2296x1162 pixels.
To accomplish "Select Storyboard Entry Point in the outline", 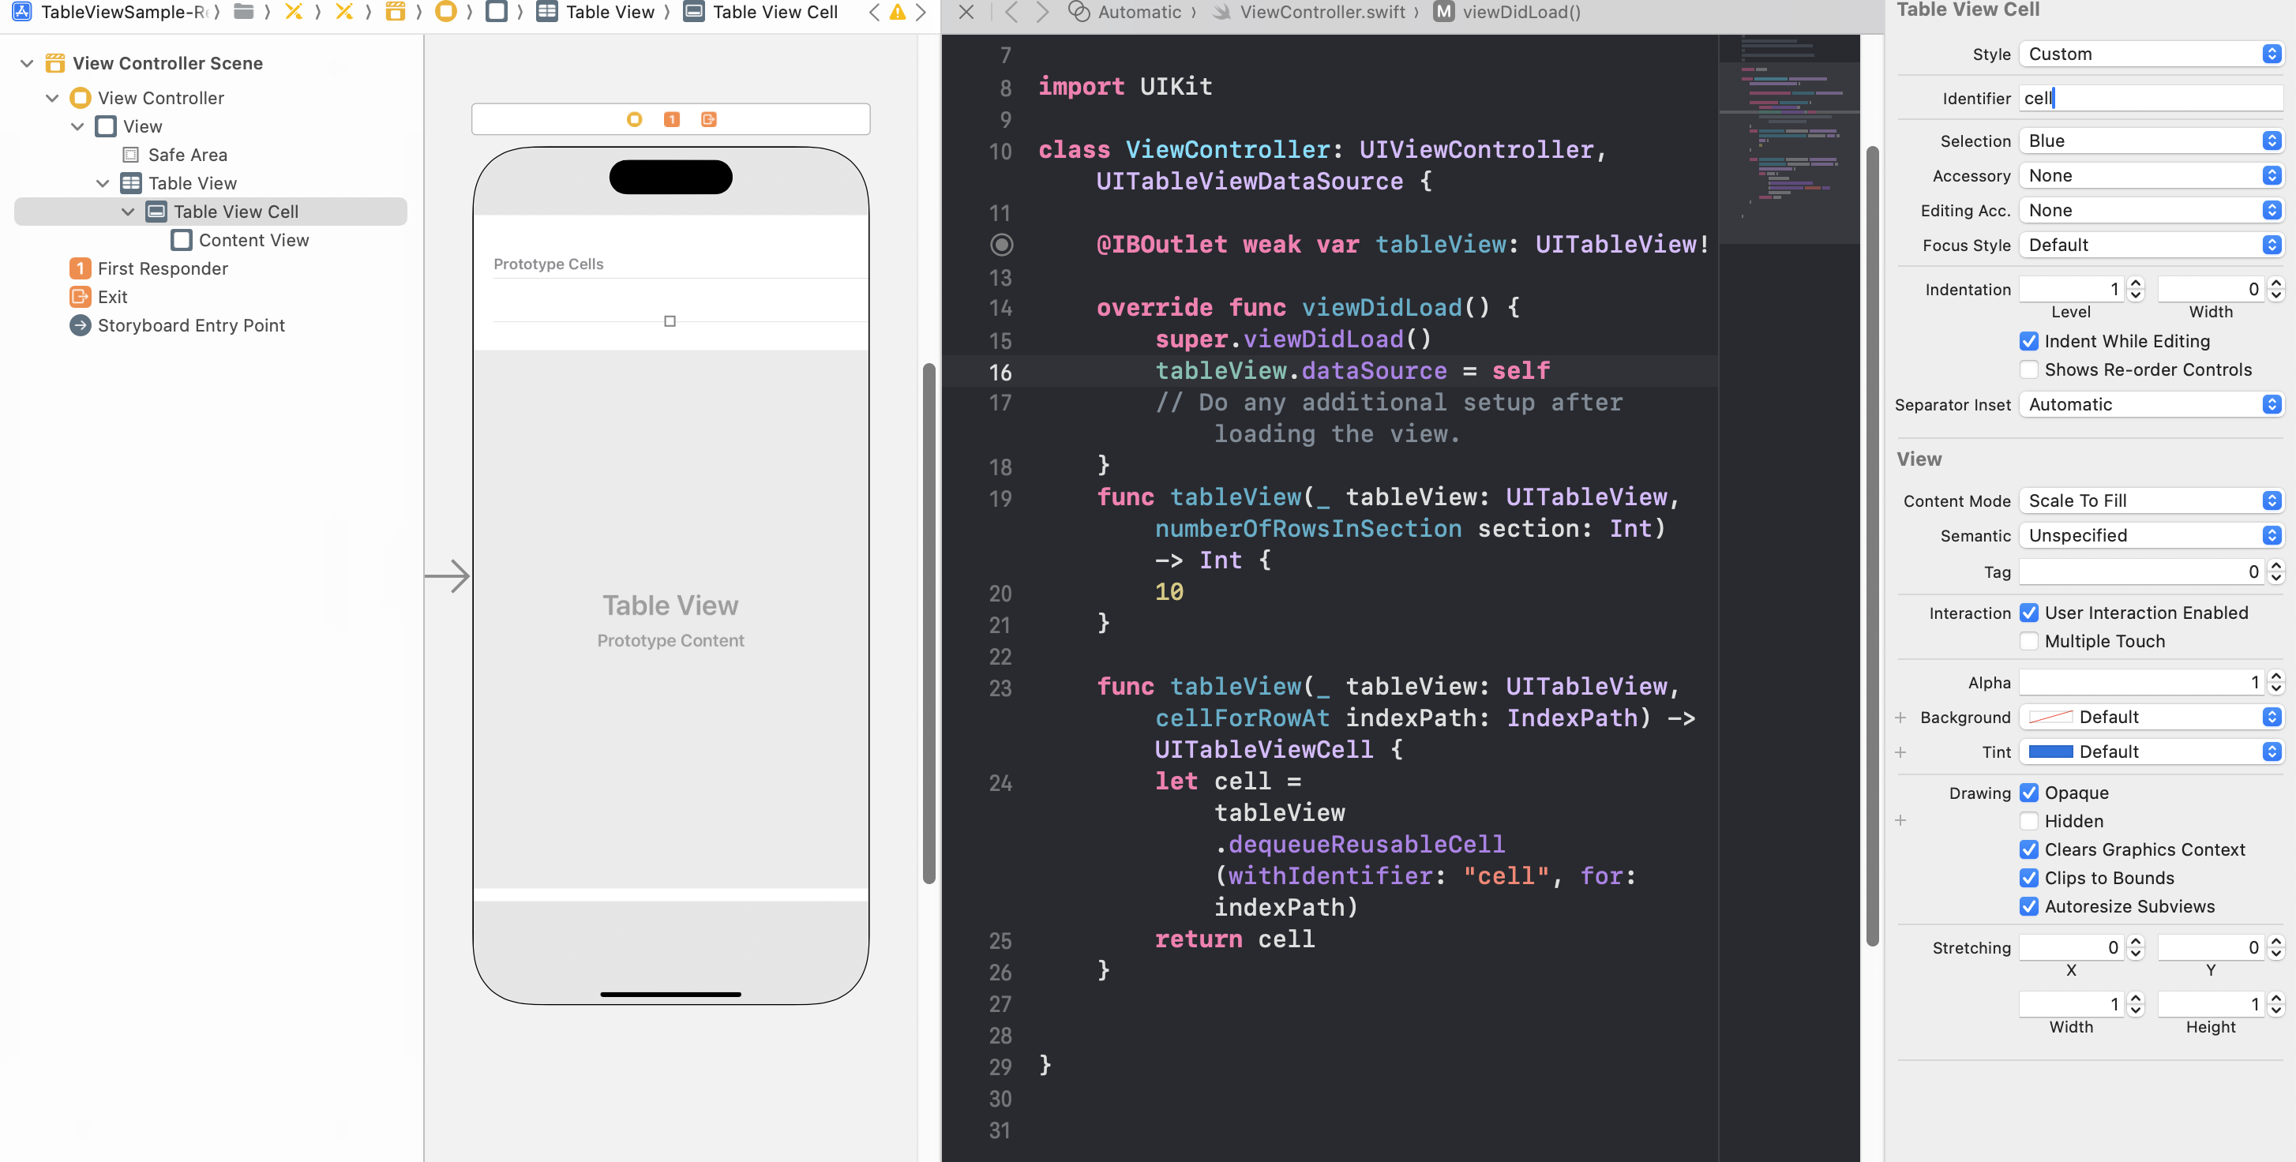I will point(191,325).
